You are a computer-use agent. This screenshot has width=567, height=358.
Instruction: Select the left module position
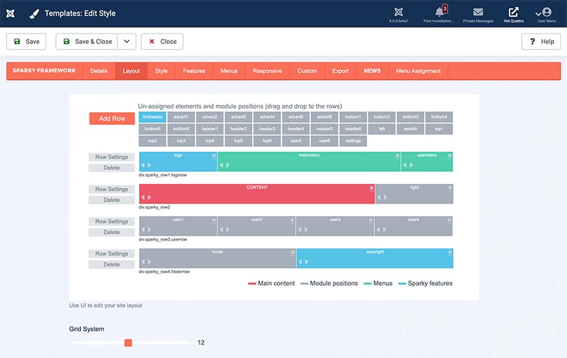click(382, 129)
